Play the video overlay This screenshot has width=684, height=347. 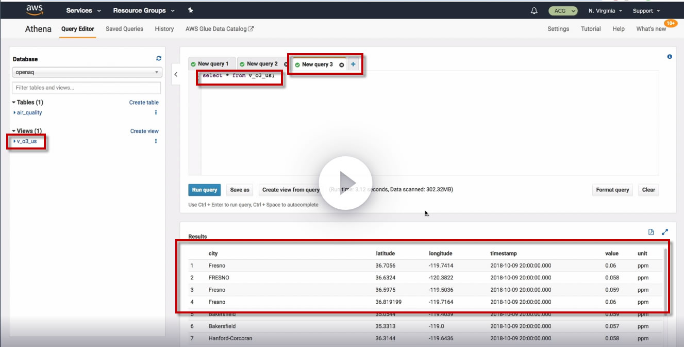[x=345, y=183]
